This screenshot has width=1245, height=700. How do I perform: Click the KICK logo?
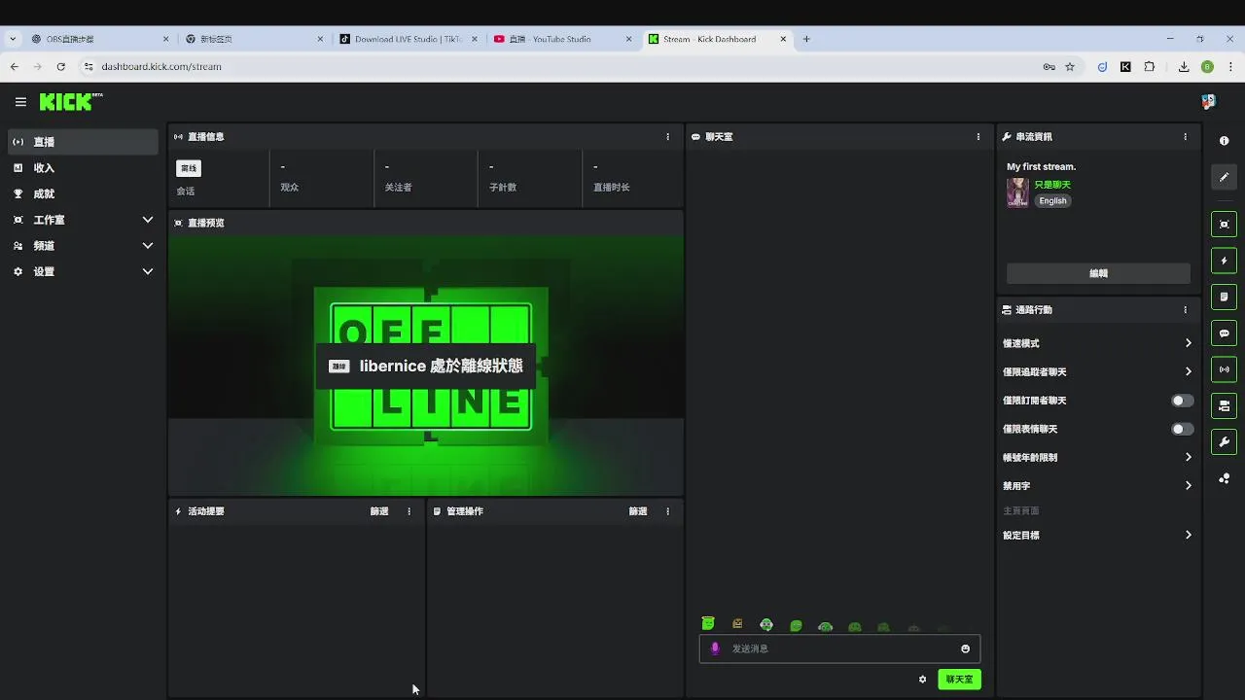(x=70, y=102)
